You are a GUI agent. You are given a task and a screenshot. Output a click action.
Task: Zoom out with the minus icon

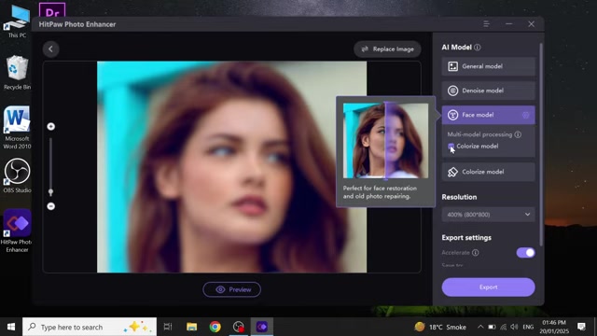click(x=51, y=206)
